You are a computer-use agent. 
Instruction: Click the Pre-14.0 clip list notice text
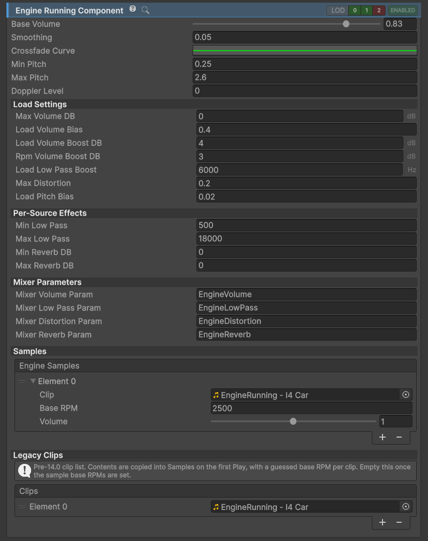(x=222, y=471)
